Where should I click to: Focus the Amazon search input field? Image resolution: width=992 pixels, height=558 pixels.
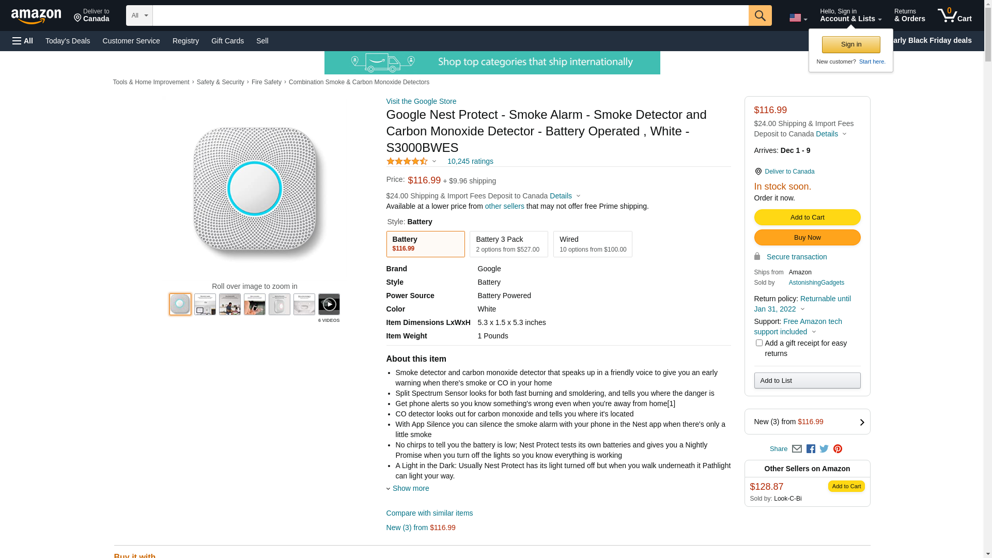[x=450, y=16]
